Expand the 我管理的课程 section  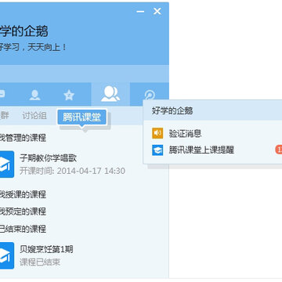pos(23,137)
